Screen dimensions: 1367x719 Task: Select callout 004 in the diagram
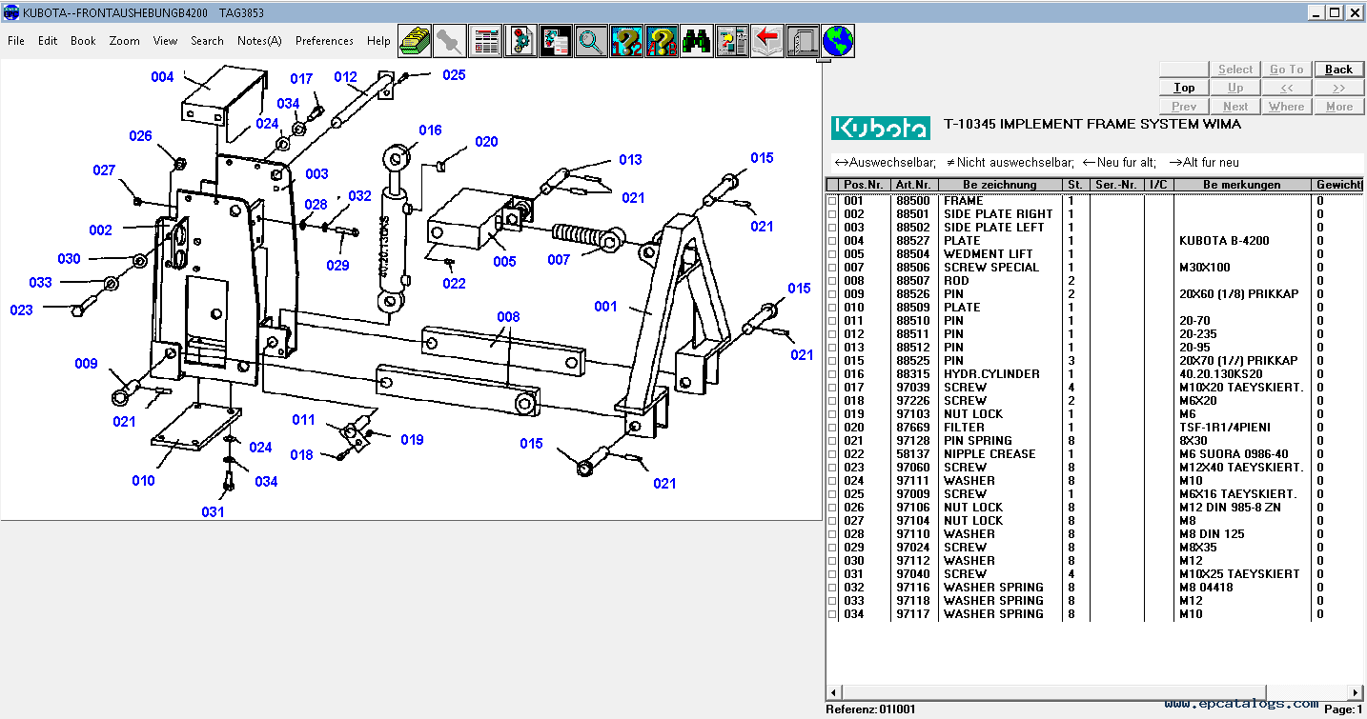pos(163,77)
